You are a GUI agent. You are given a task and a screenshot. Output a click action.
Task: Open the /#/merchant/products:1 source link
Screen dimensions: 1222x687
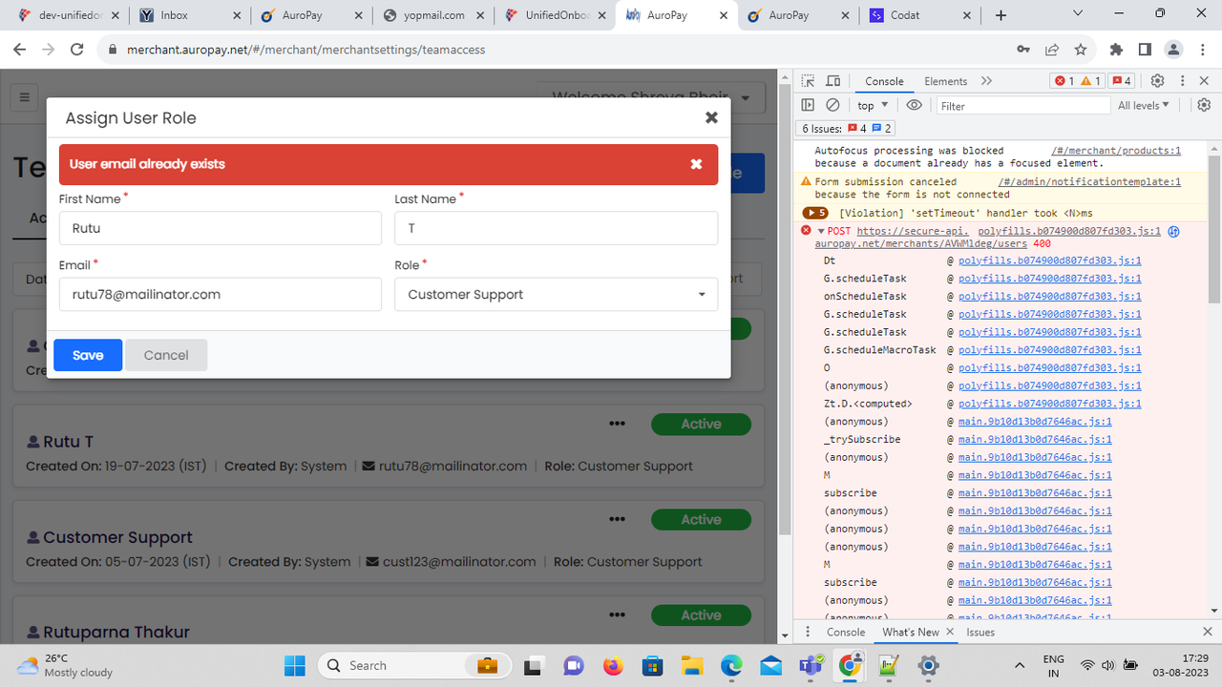coord(1116,151)
